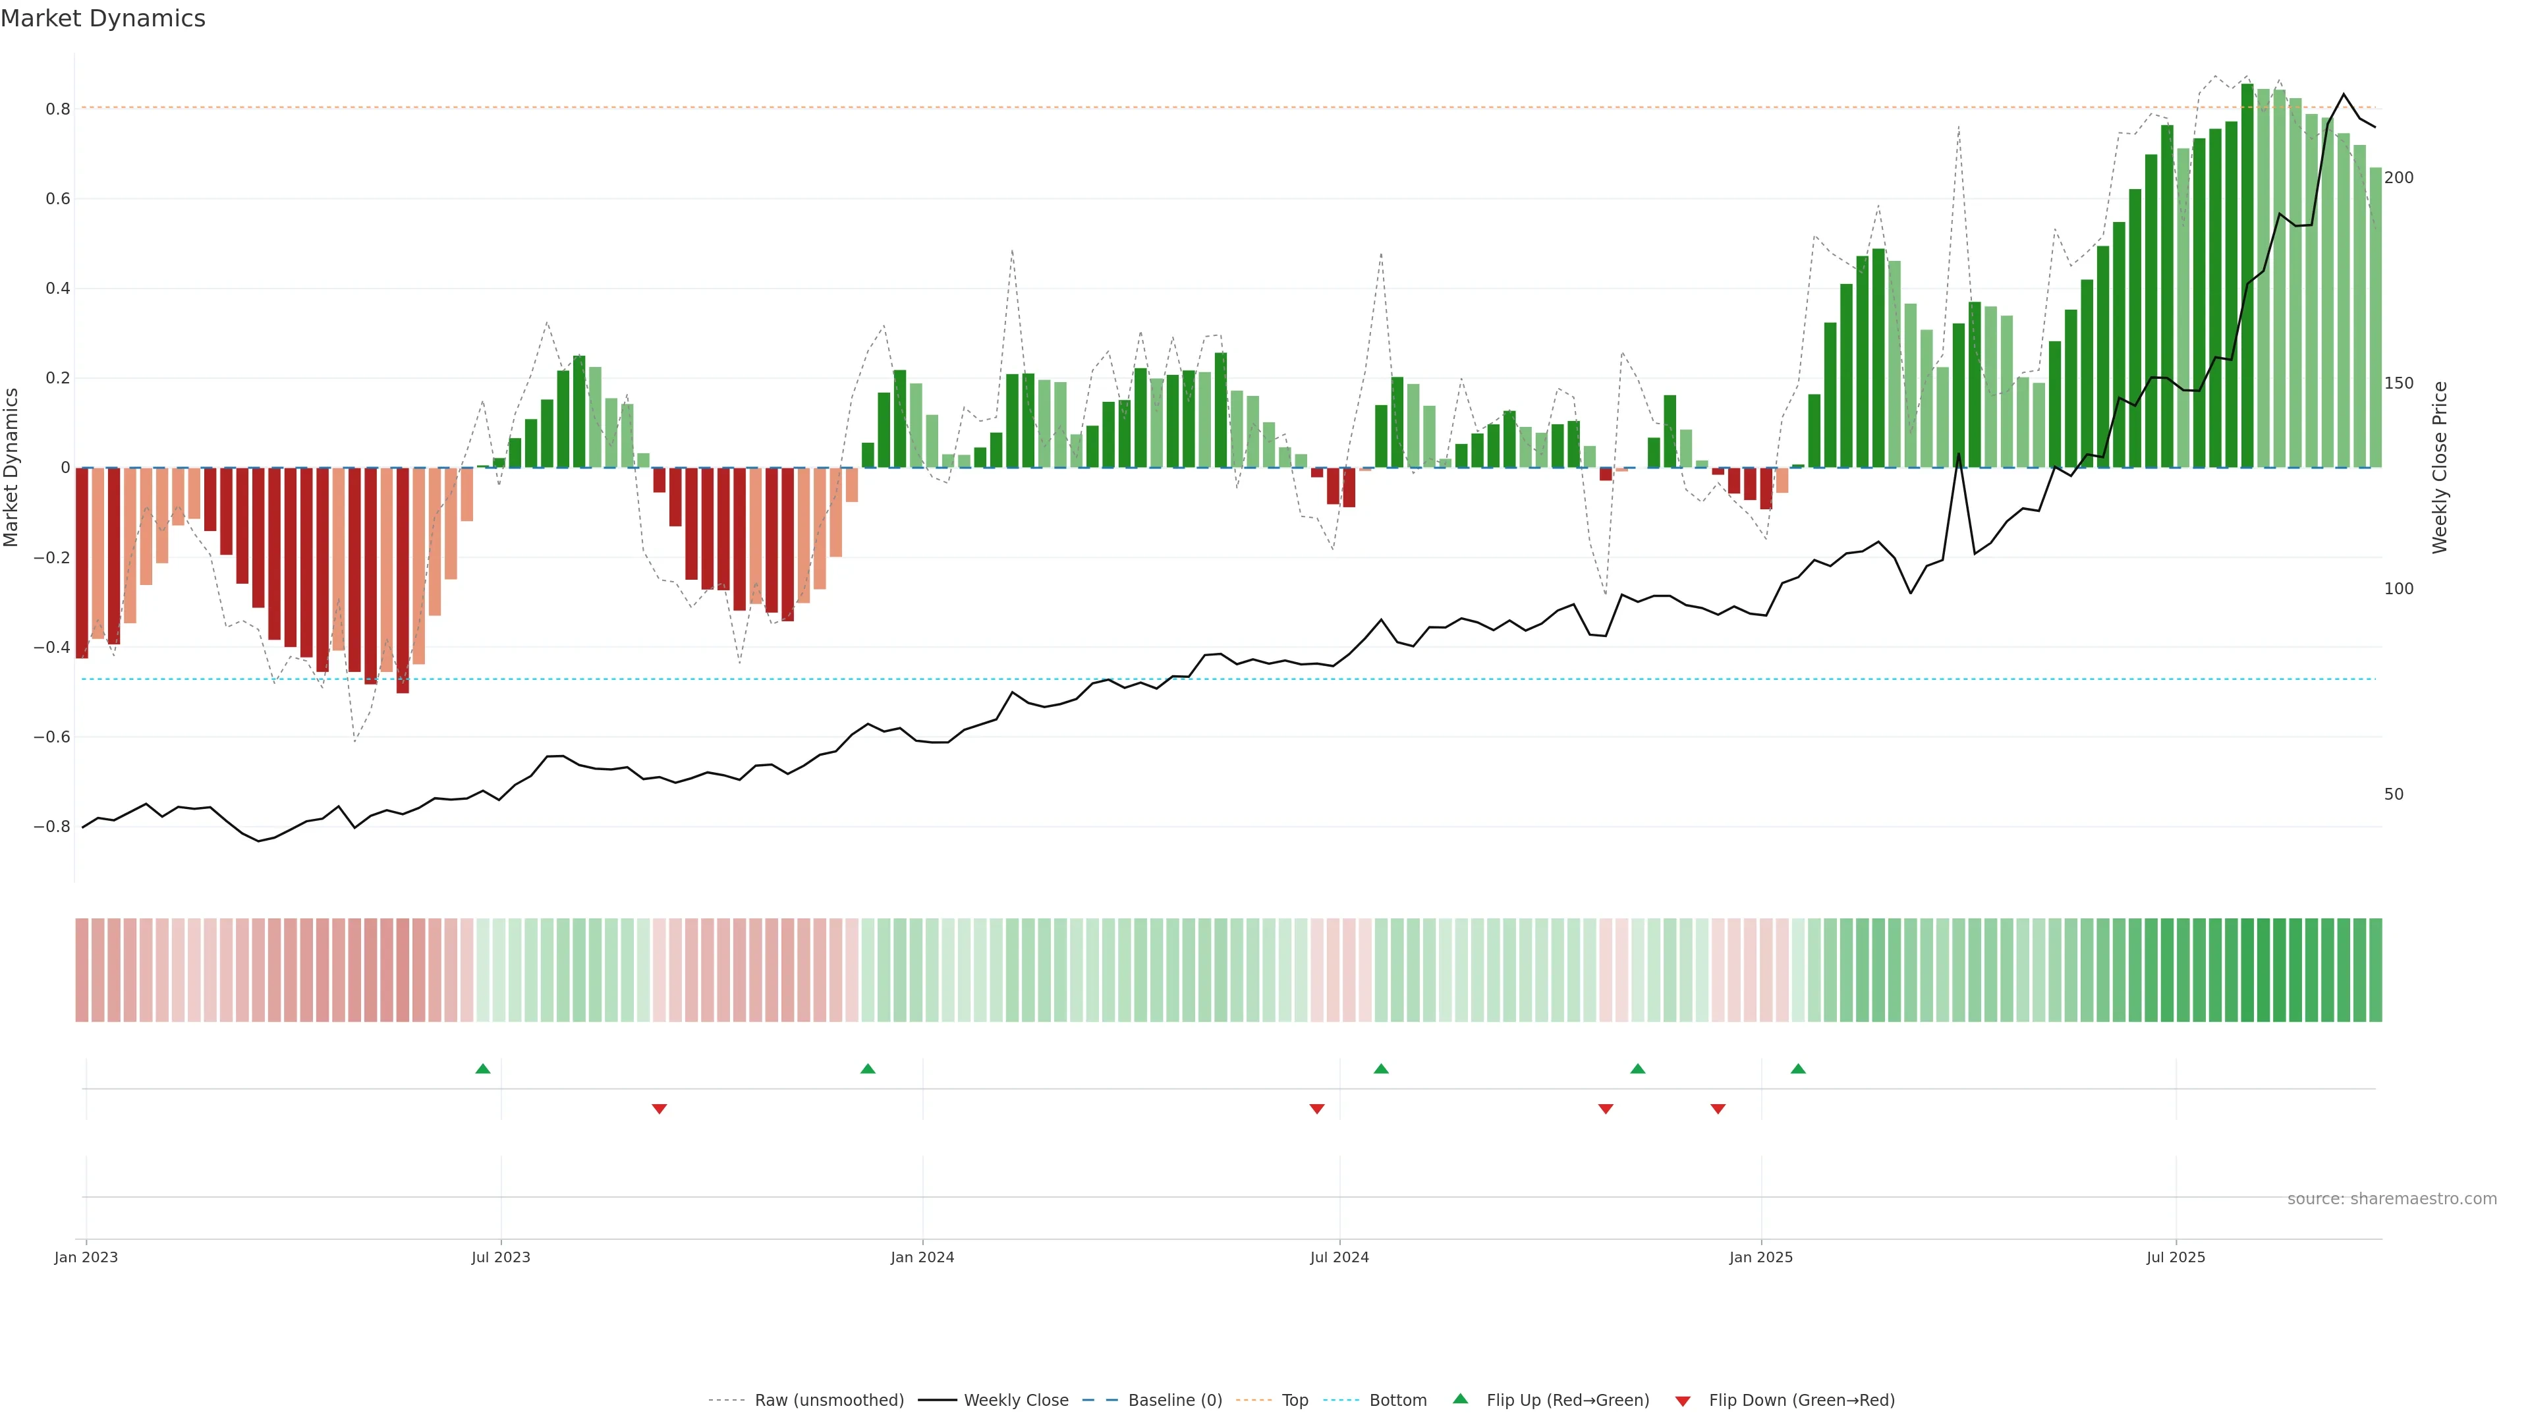Click the last green flip-up triangle after Jan 2025
The image size is (2530, 1423).
click(1797, 1069)
